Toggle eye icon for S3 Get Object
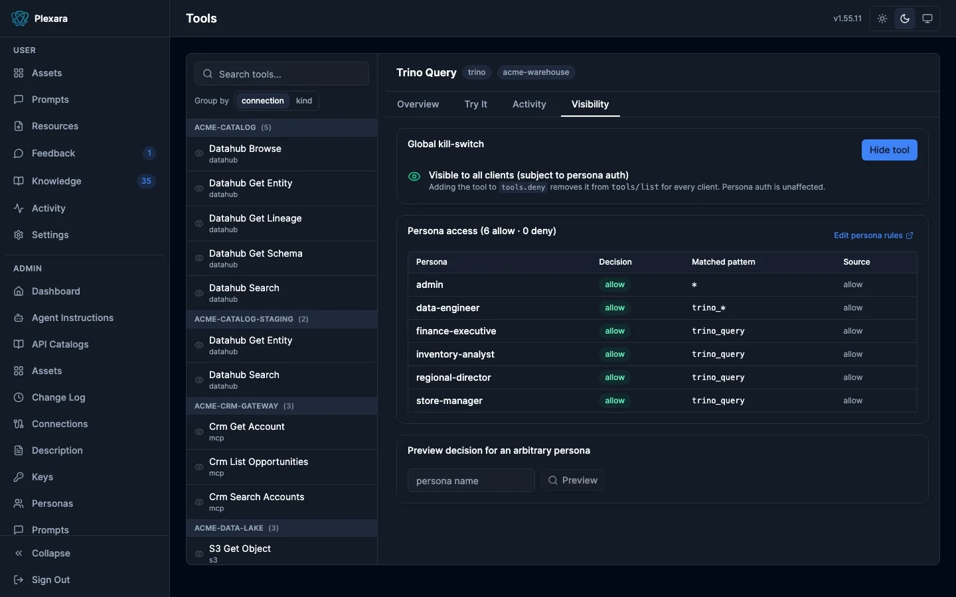956x597 pixels. click(x=199, y=554)
